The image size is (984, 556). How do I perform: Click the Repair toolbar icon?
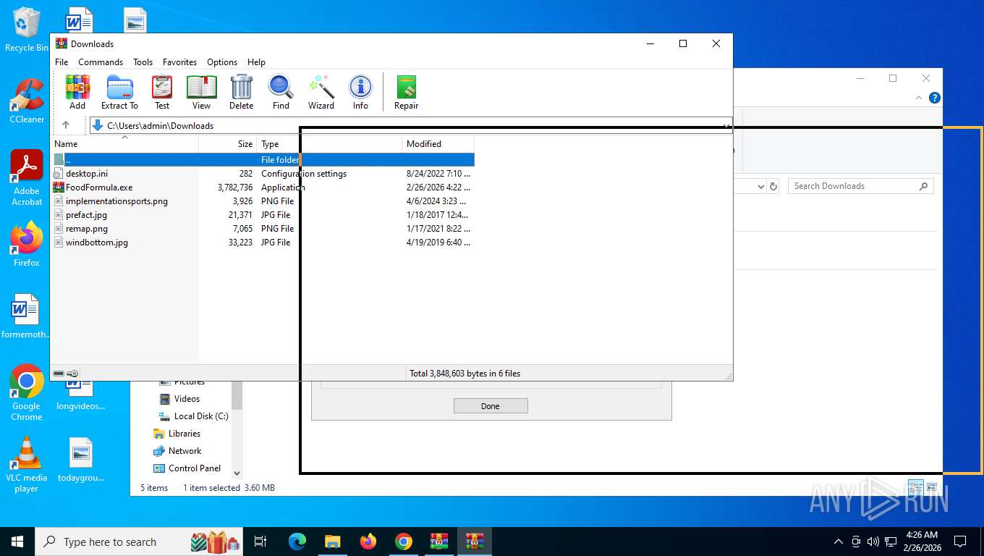(406, 92)
